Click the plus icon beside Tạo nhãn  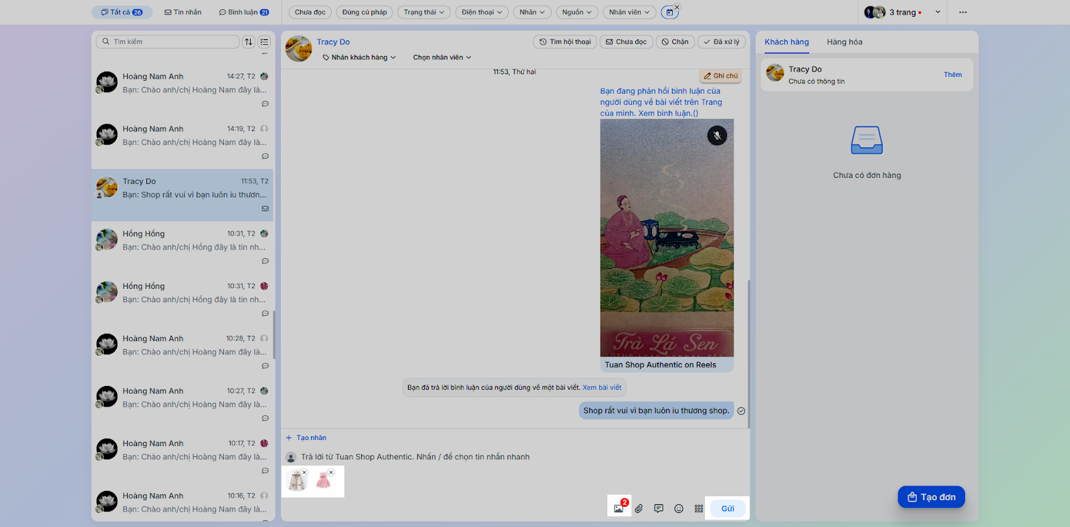coord(289,438)
